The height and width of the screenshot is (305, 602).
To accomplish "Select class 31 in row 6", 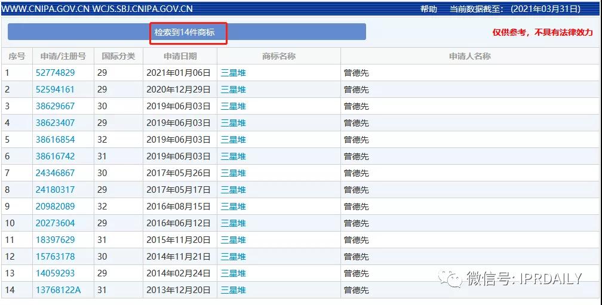I will [102, 156].
